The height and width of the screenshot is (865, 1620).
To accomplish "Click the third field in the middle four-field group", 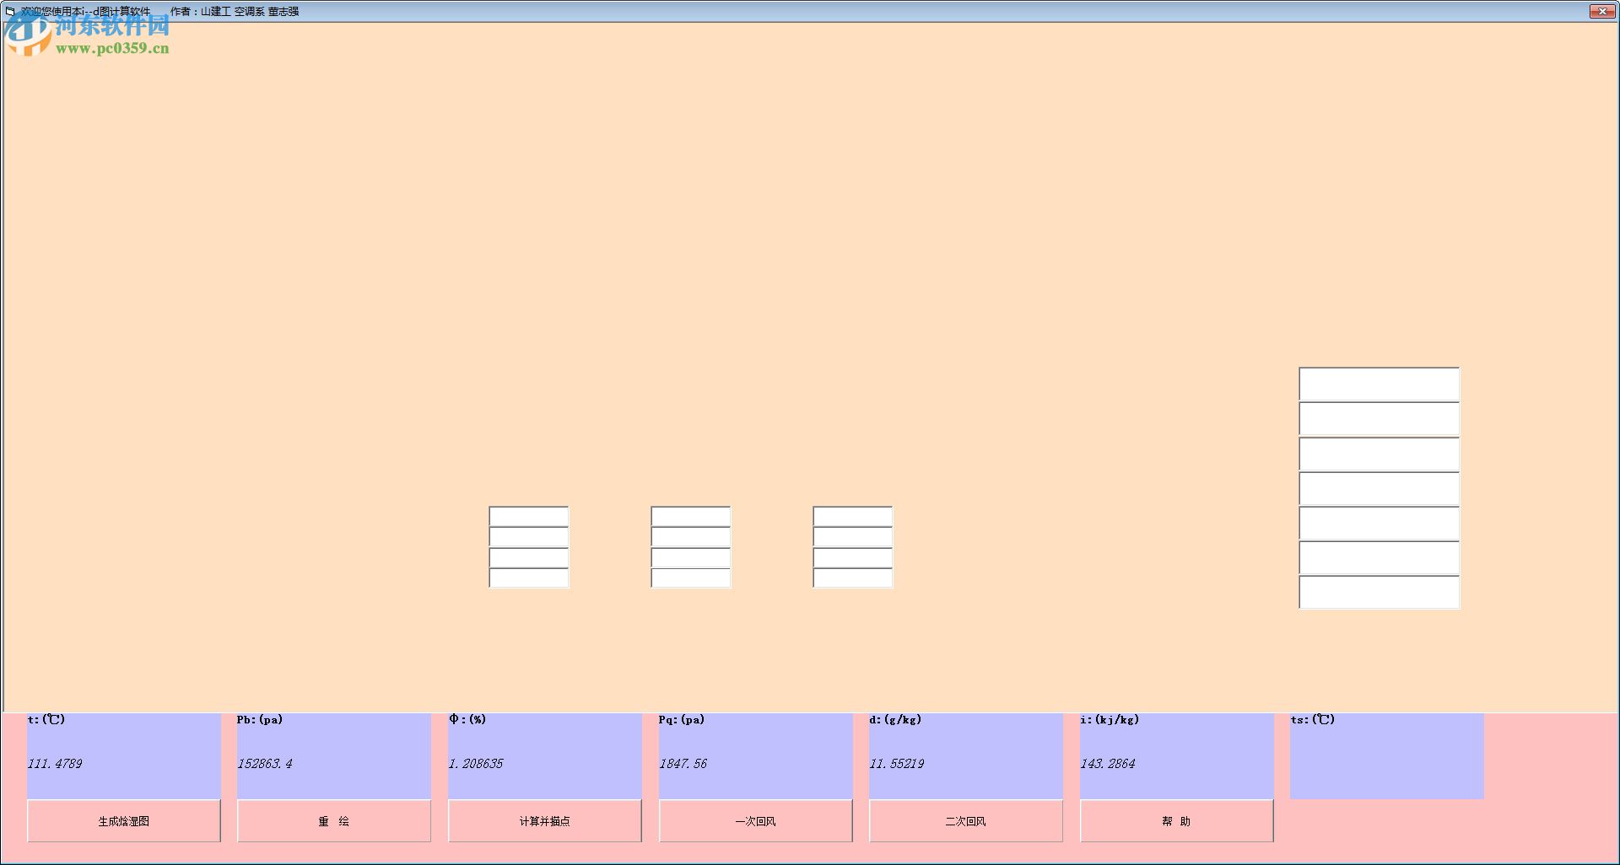I will (x=691, y=557).
